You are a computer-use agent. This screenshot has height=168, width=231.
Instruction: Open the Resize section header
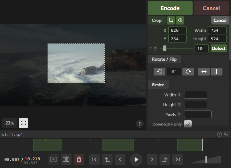(158, 85)
